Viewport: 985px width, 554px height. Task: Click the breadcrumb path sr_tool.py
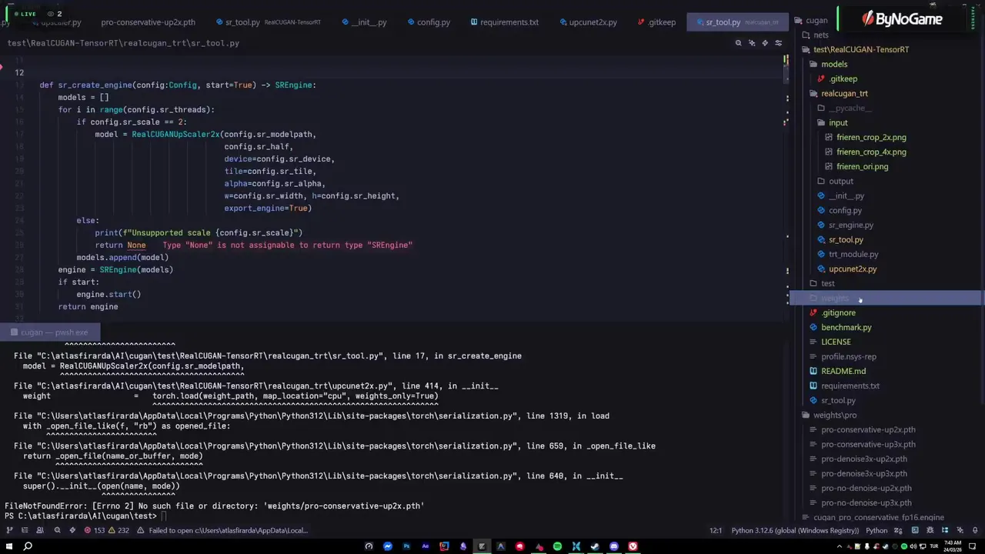(x=212, y=43)
